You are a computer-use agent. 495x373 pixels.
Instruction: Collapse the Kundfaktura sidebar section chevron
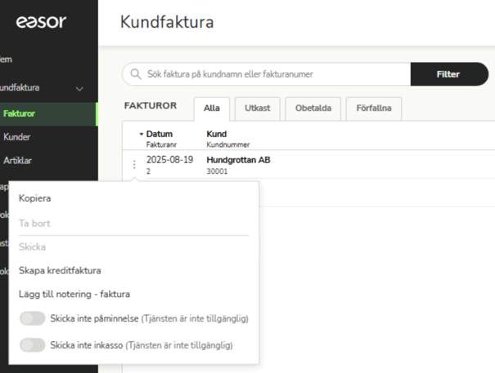point(79,88)
